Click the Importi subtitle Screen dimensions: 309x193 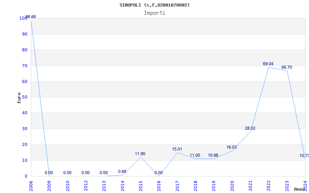pyautogui.click(x=154, y=13)
